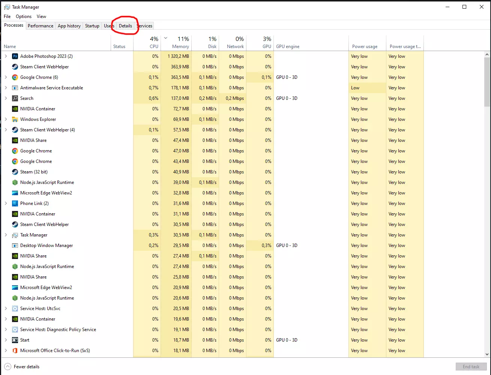491x375 pixels.
Task: Click the Steam Client WebHelper (4) icon
Action: (x=15, y=130)
